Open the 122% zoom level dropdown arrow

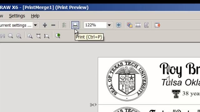click(x=109, y=25)
